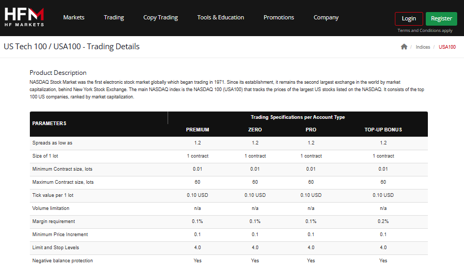Click the Size of 1 lot row label
Screen dimensions: 464x267
[45, 156]
